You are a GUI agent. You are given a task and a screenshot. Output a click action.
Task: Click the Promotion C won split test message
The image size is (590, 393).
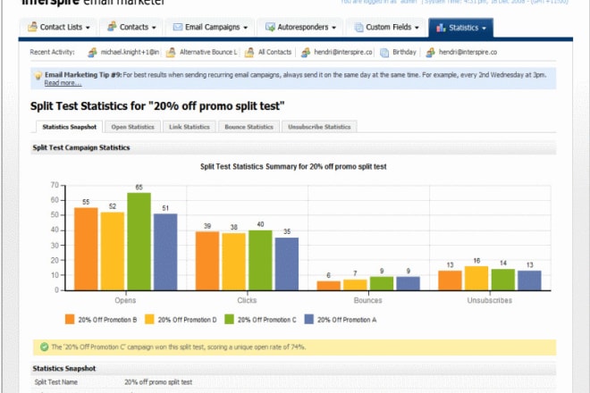[179, 347]
